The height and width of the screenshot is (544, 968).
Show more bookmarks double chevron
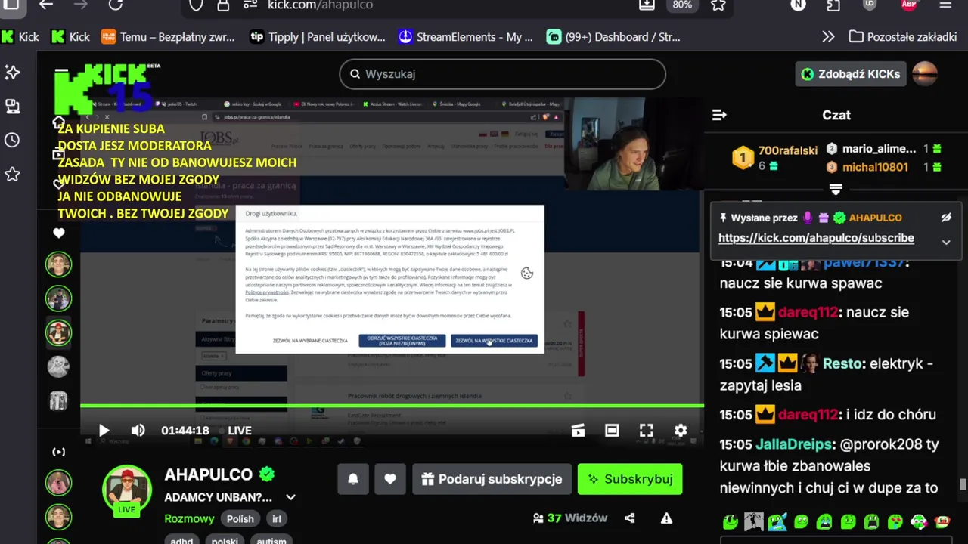pyautogui.click(x=828, y=37)
